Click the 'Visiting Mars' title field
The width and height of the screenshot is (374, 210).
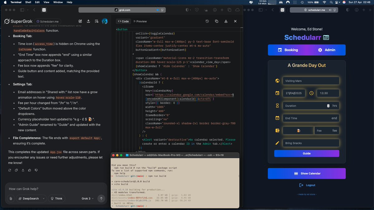point(311,81)
